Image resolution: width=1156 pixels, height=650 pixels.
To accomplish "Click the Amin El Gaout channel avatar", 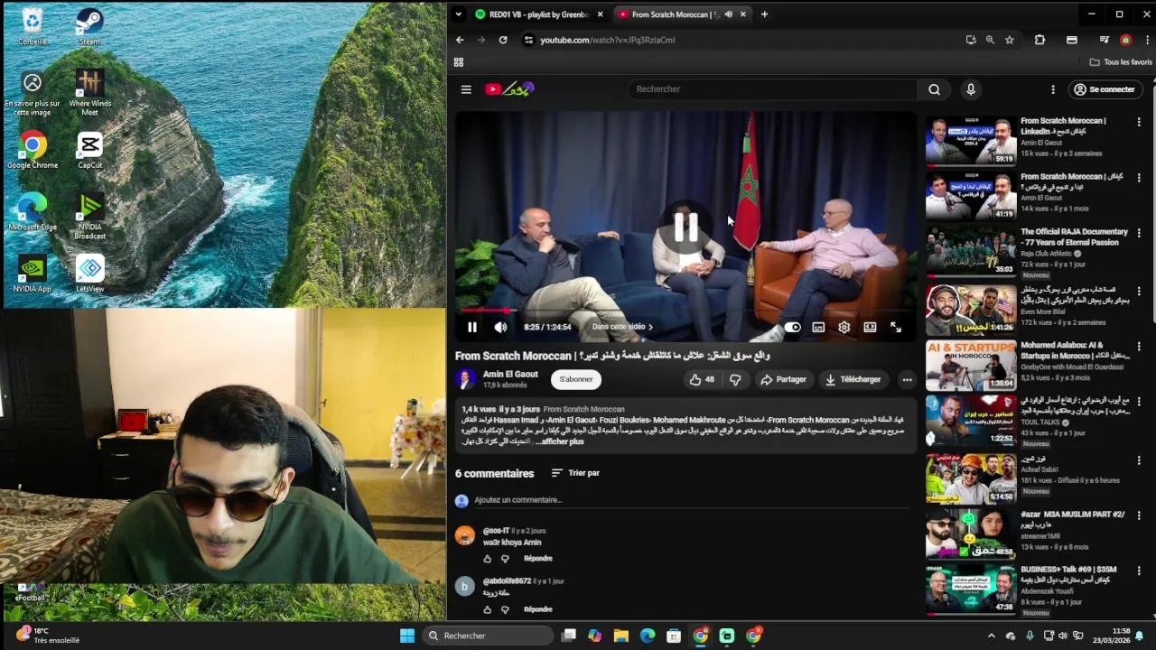I will pos(466,379).
